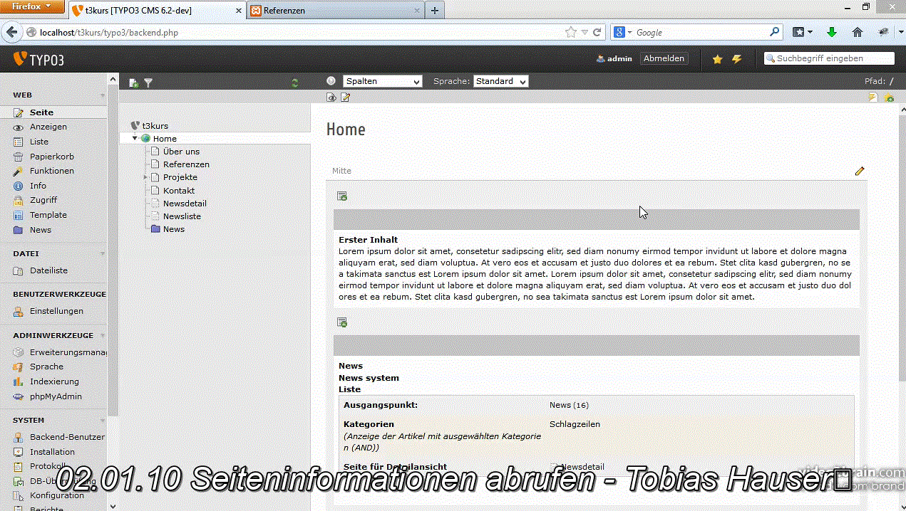Select Newsliste in the page tree

click(182, 216)
